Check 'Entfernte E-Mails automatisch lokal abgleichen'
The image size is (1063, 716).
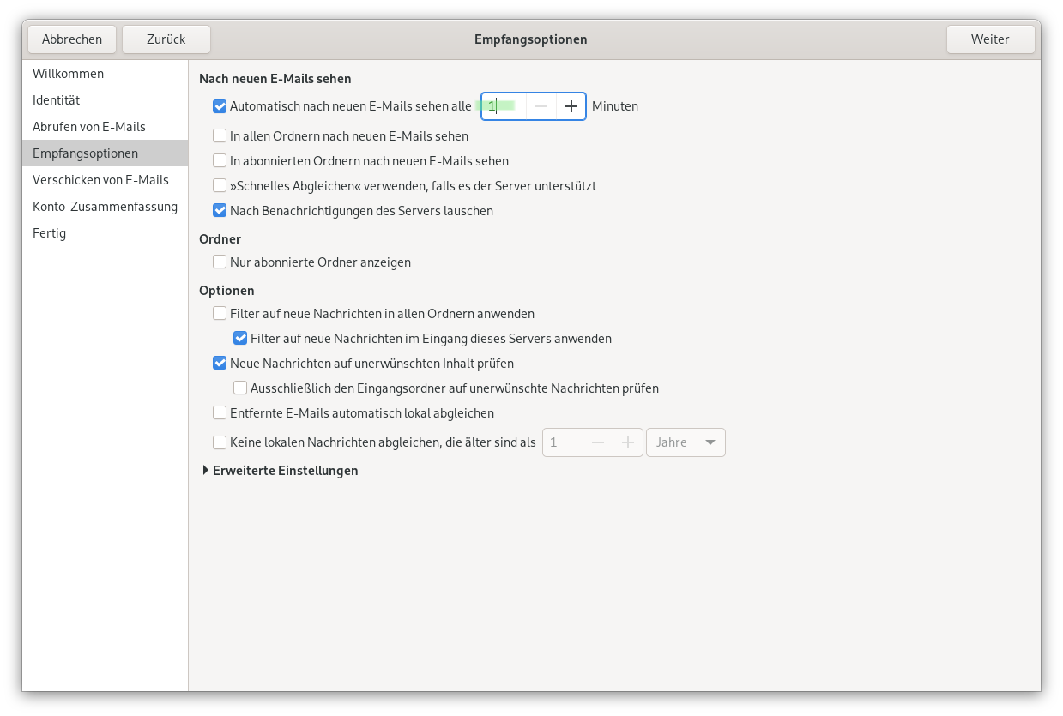click(220, 413)
